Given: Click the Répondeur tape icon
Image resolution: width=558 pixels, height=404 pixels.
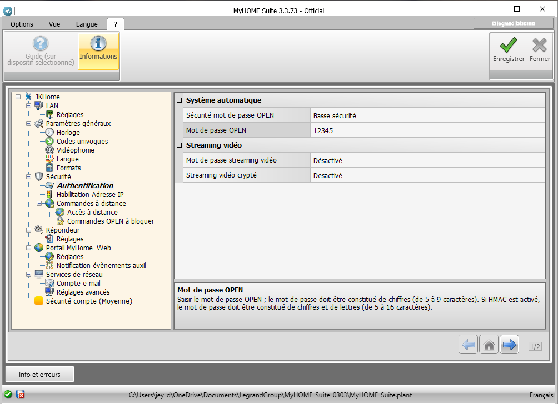Looking at the screenshot, I should [x=39, y=230].
